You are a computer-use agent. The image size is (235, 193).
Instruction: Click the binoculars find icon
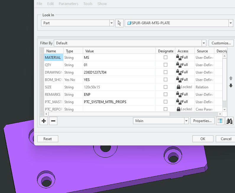229,121
